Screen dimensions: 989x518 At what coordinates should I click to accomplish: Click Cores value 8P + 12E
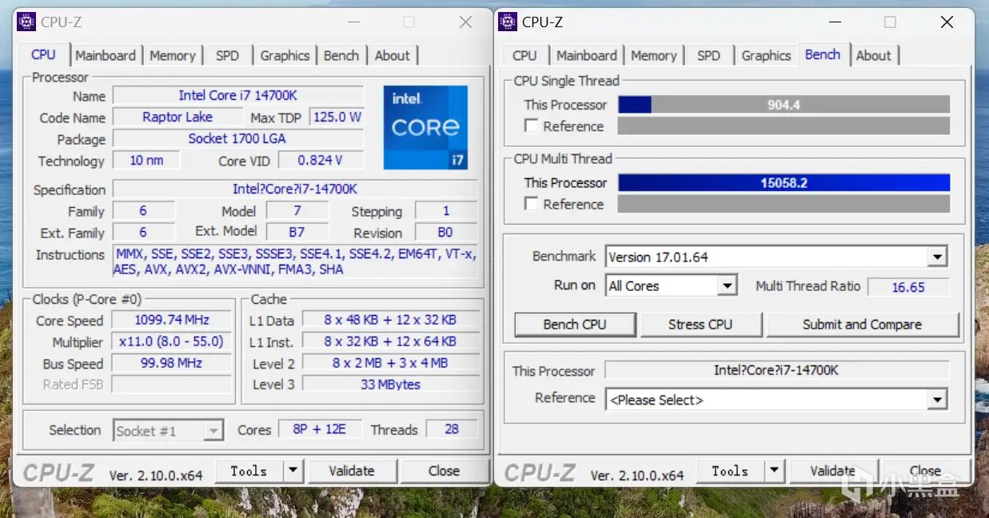(x=320, y=429)
